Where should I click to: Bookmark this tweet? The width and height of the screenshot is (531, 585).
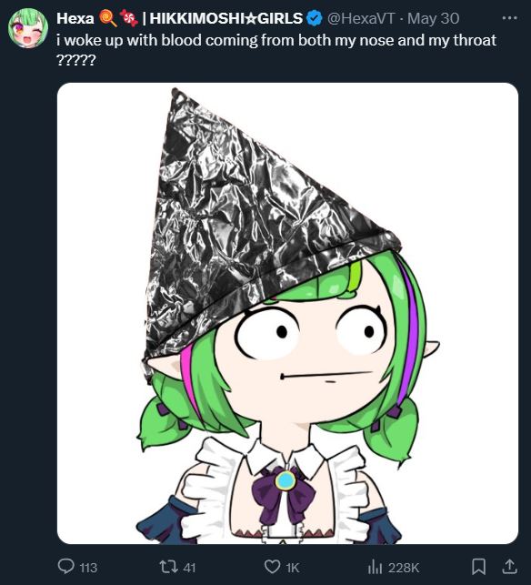478,567
